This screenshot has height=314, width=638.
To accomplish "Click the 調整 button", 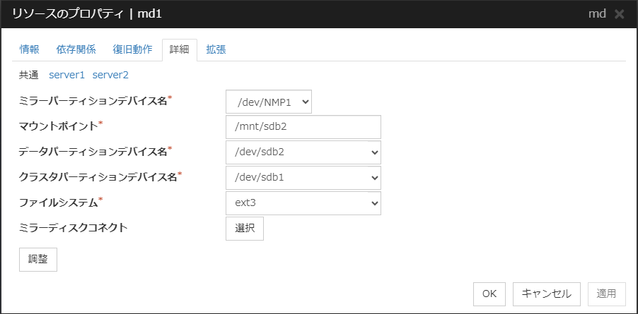I will (x=38, y=259).
